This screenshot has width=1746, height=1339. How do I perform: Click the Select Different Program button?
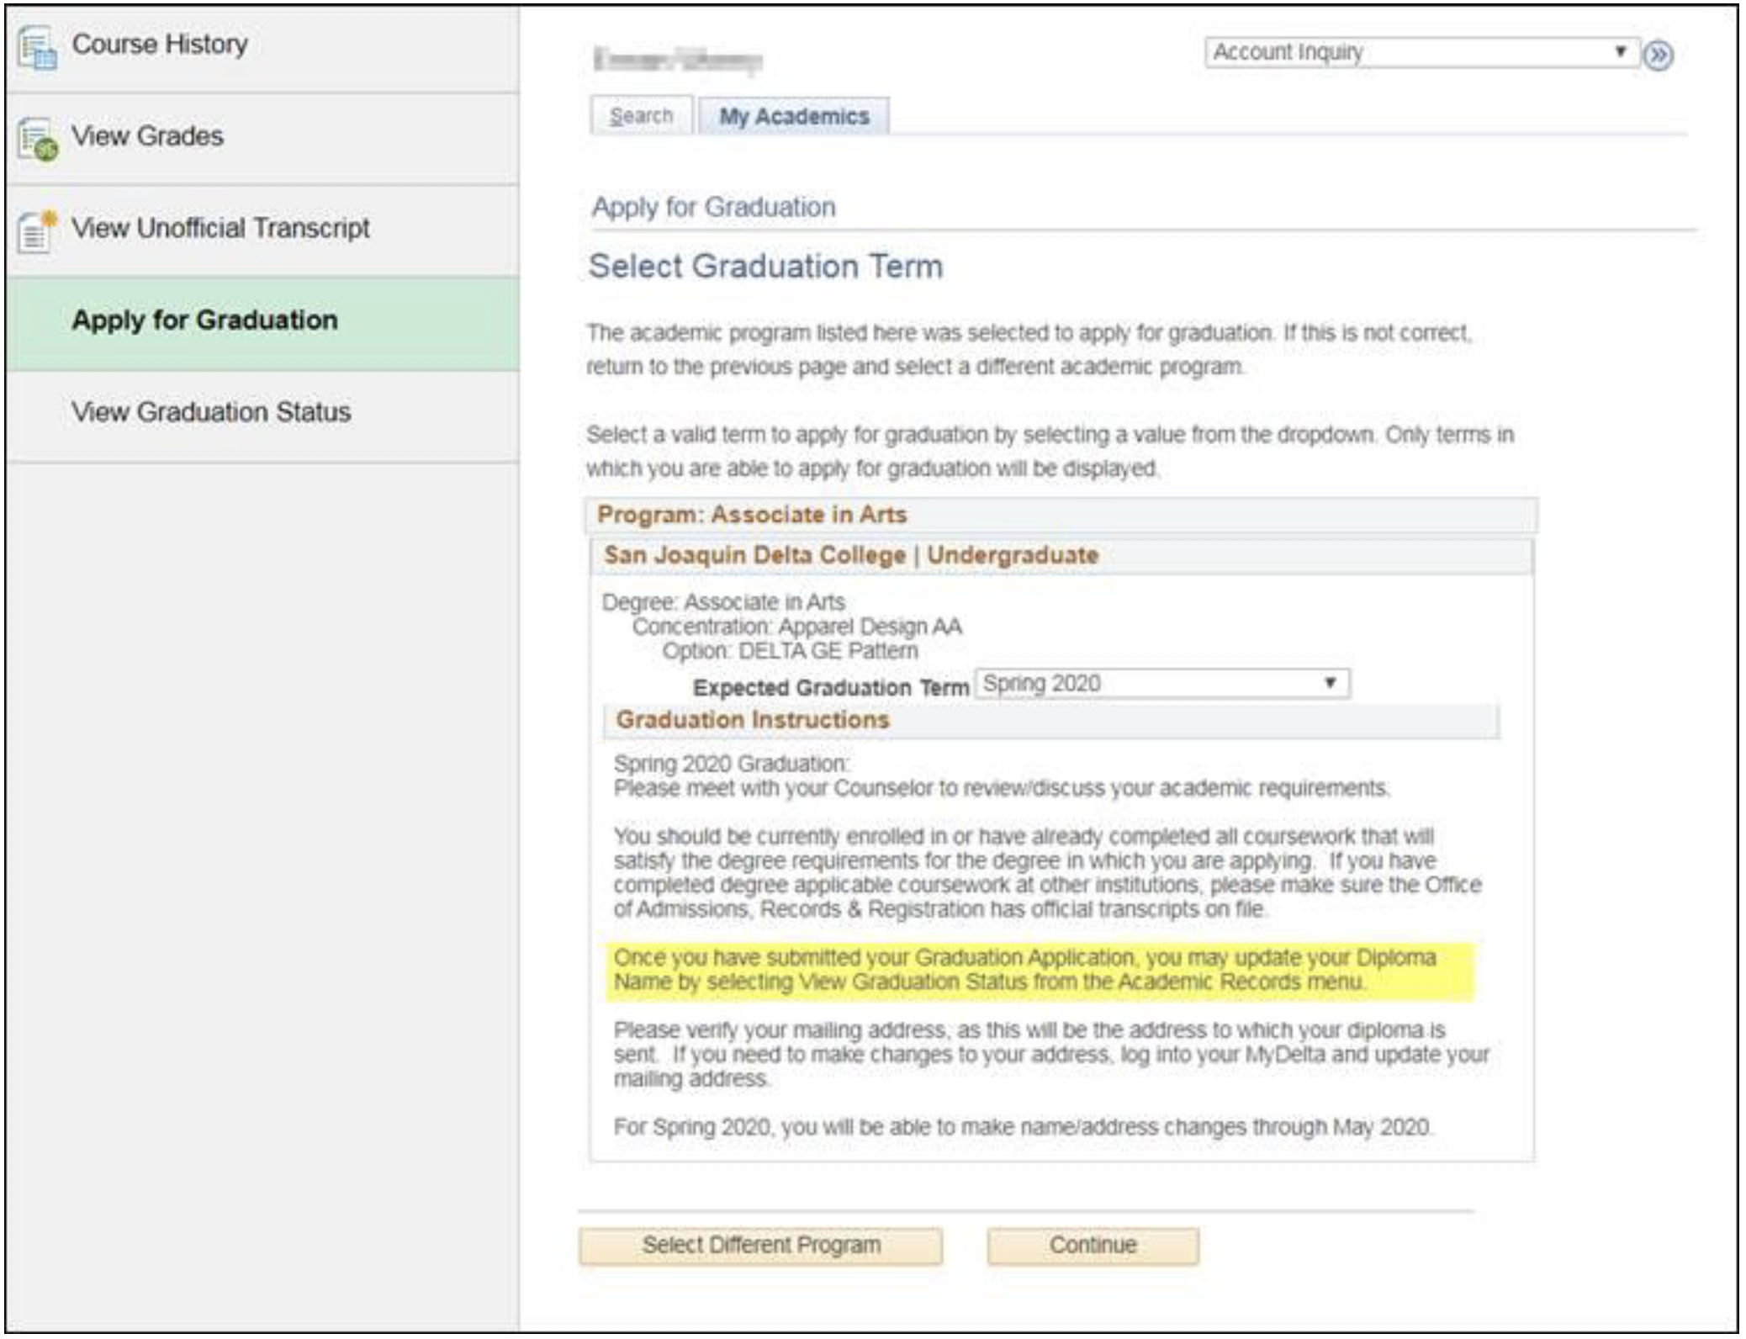click(x=760, y=1246)
